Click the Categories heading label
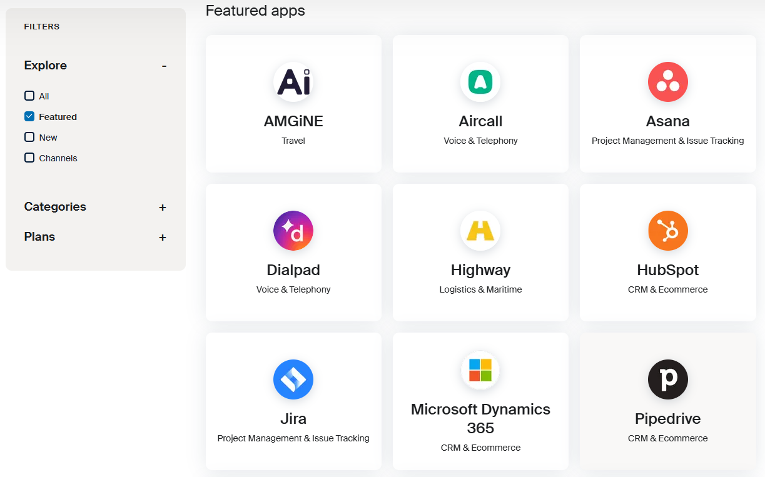The width and height of the screenshot is (765, 477). point(55,207)
